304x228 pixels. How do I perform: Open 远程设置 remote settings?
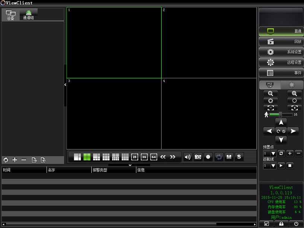(281, 63)
